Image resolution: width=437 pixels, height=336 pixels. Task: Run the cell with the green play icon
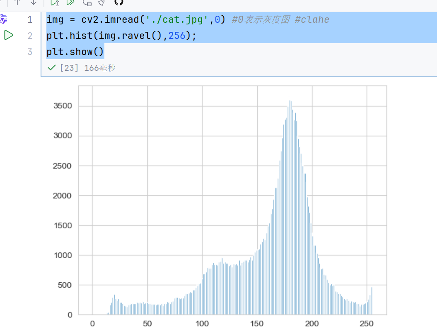9,35
